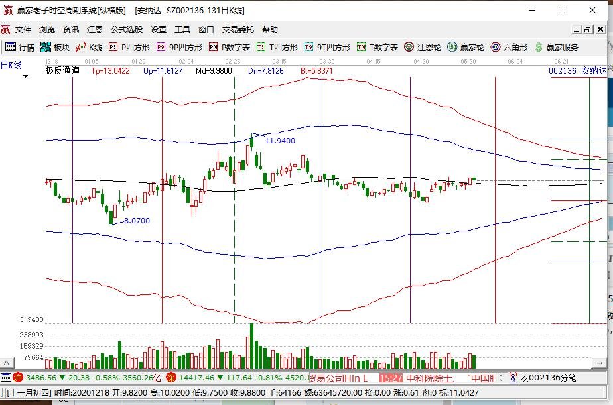Click the 中科院院士 news ticker headline
Image resolution: width=613 pixels, height=405 pixels.
click(x=431, y=378)
